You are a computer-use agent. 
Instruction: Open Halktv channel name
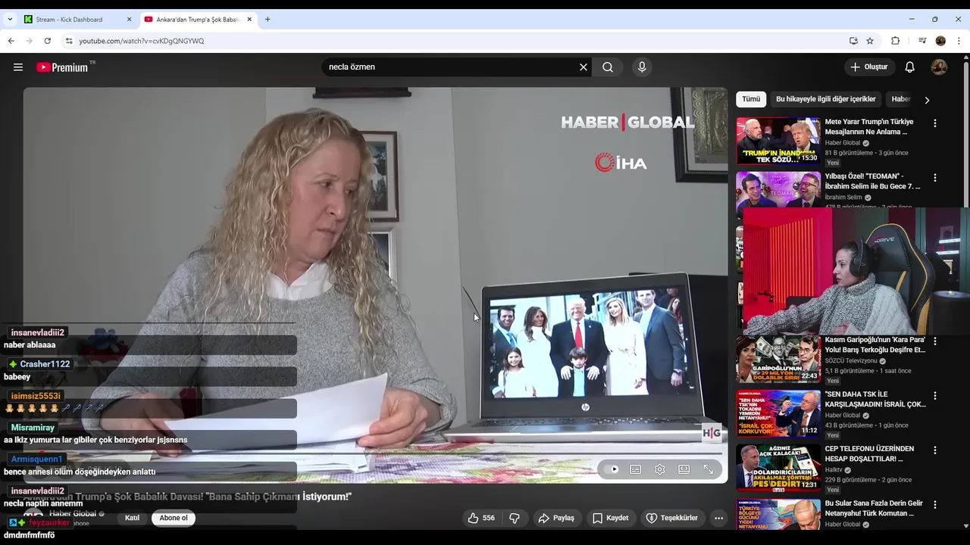pyautogui.click(x=836, y=469)
